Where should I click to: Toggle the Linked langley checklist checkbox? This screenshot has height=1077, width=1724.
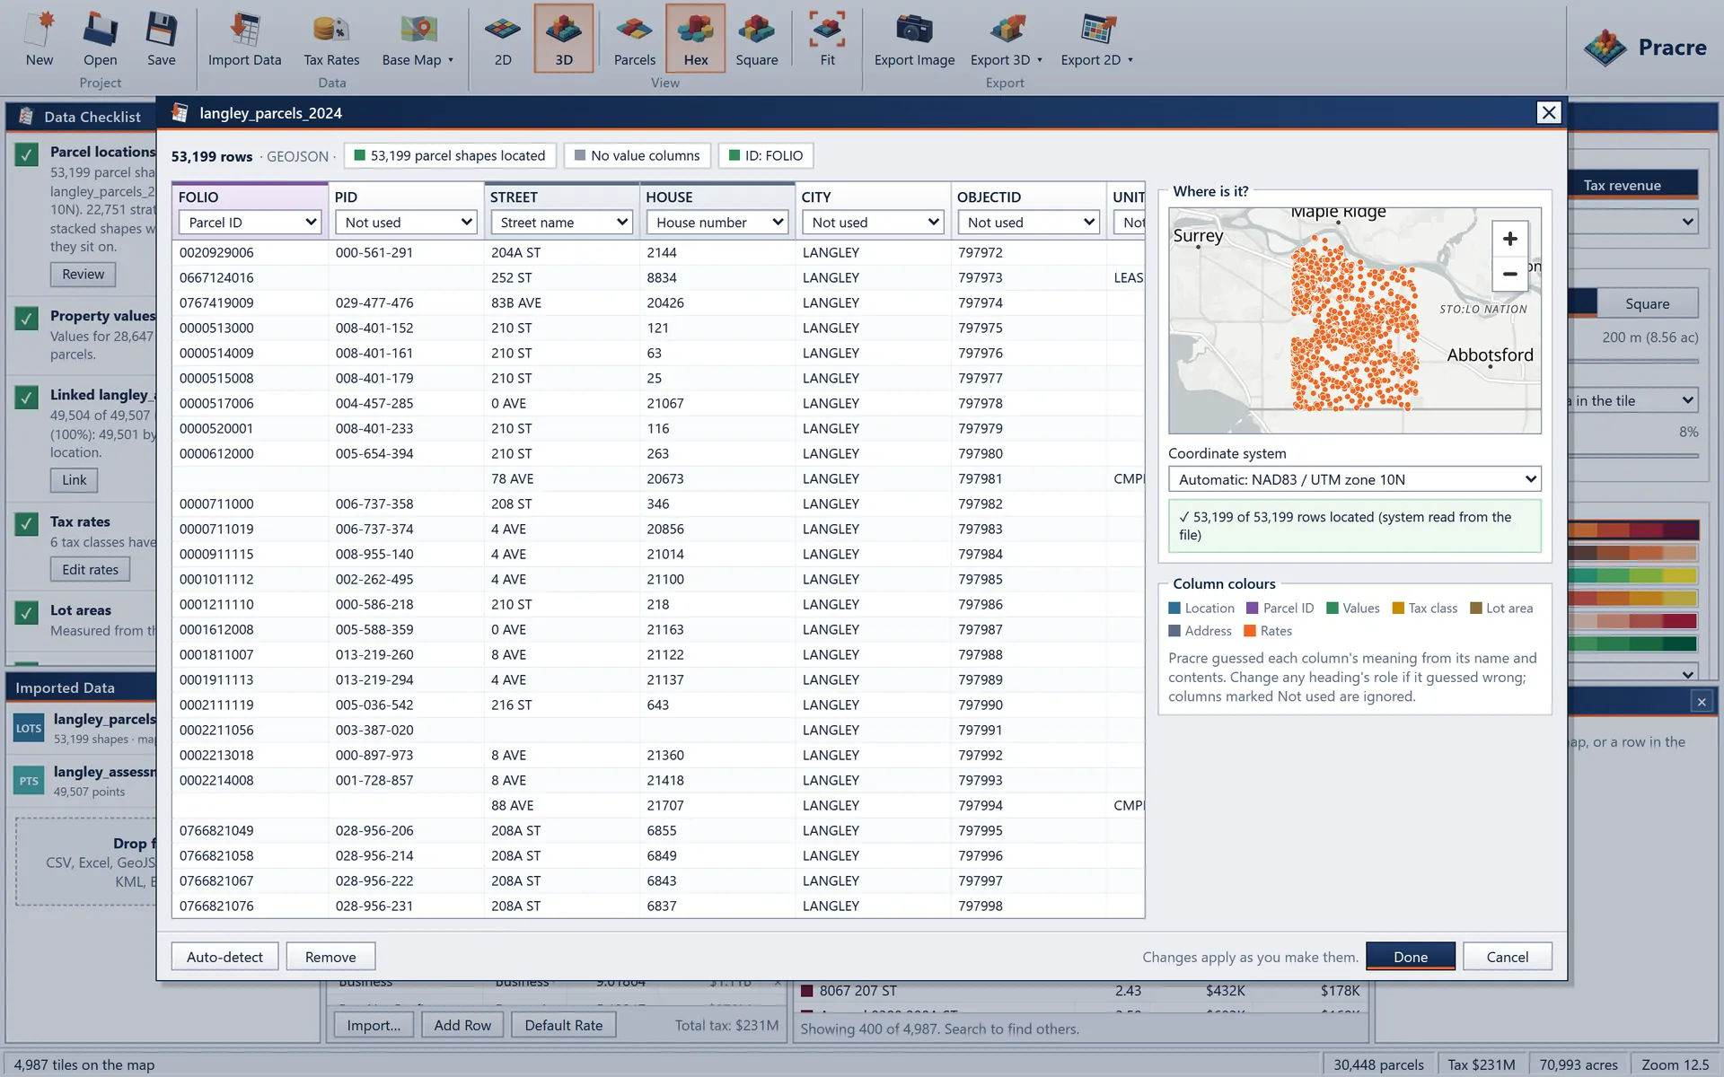26,398
